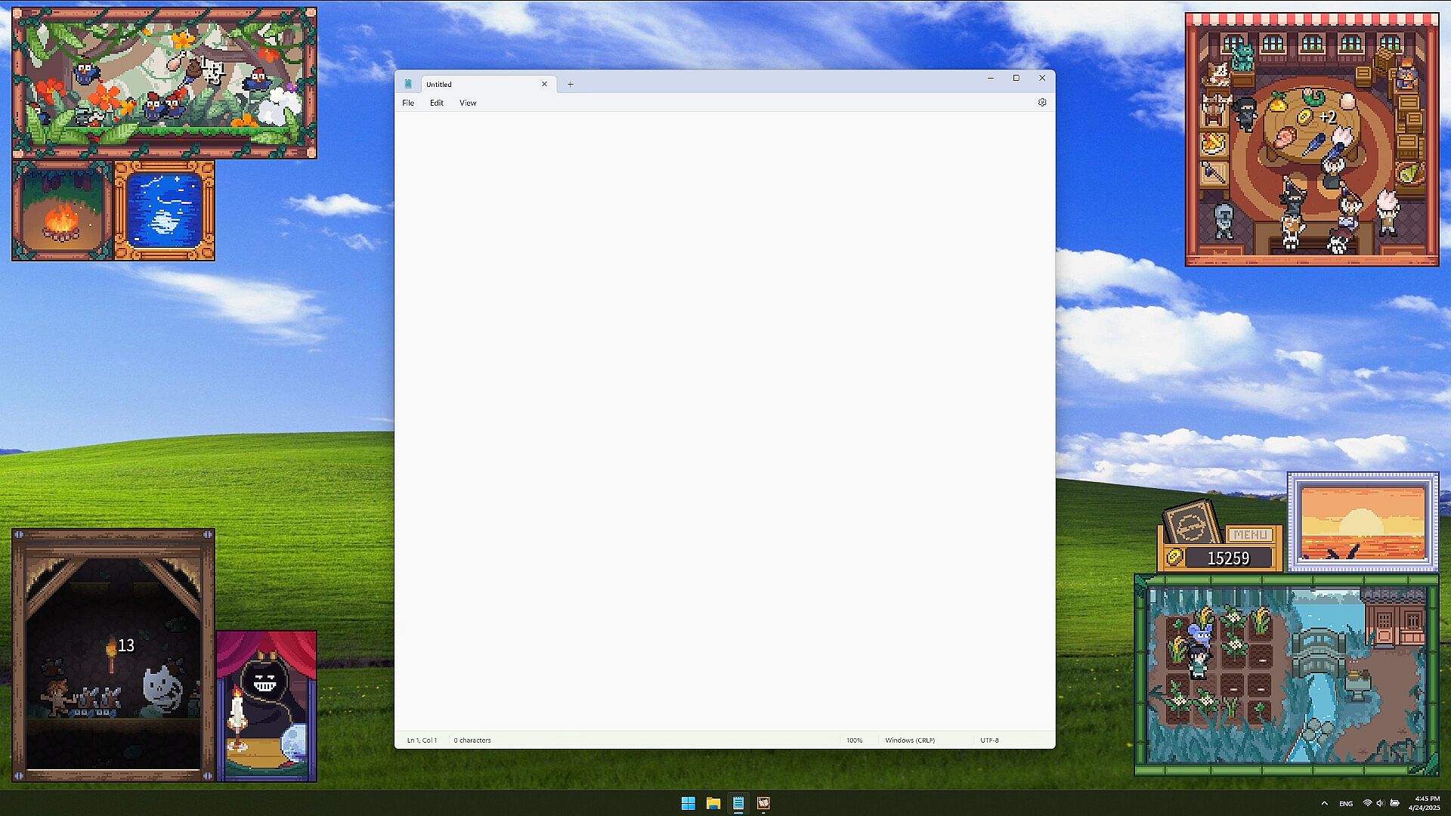
Task: Open the Edit menu
Action: 437,103
